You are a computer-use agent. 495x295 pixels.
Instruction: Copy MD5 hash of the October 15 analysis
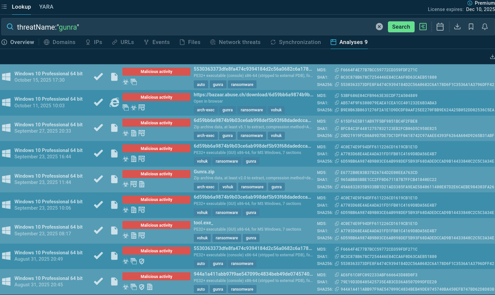(337, 70)
